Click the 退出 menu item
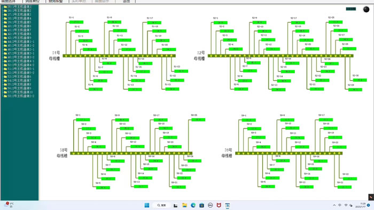Screen dimensions: 374x210 point(127,1)
